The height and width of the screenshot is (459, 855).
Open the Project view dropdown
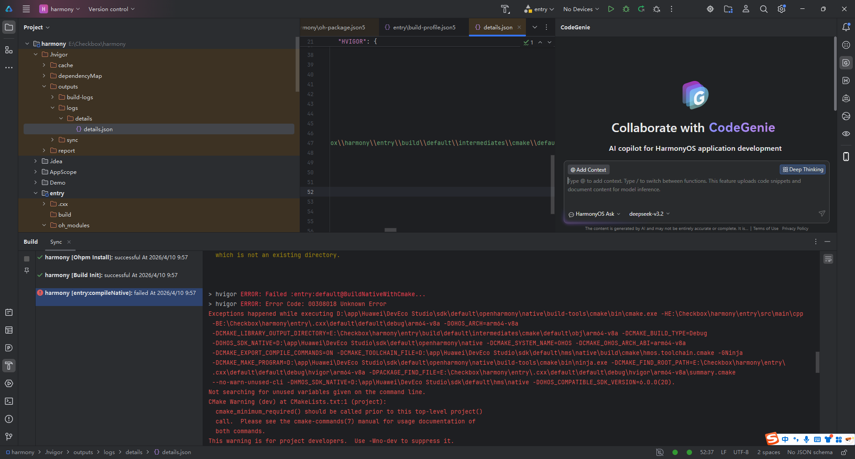point(37,27)
